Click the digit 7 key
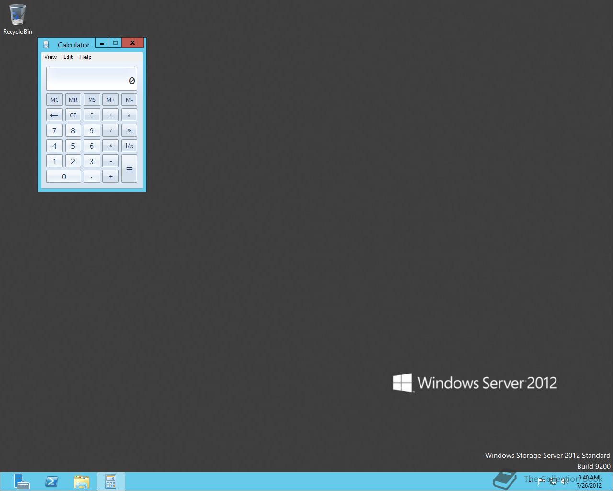 (x=55, y=130)
